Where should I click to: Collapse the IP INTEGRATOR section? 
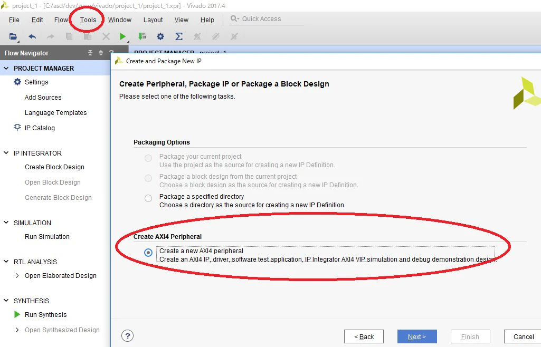point(6,152)
